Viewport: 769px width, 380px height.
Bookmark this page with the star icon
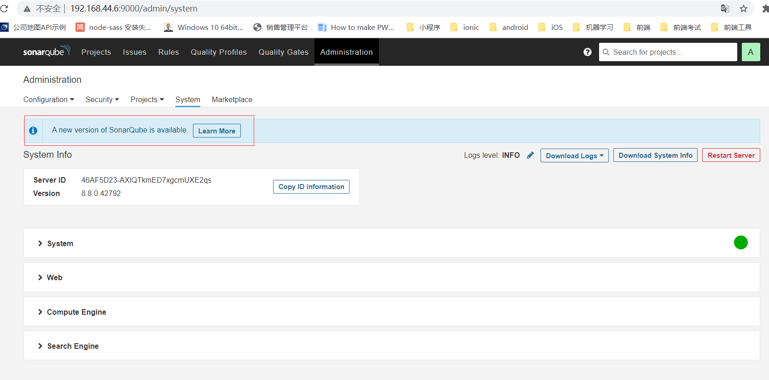(743, 9)
